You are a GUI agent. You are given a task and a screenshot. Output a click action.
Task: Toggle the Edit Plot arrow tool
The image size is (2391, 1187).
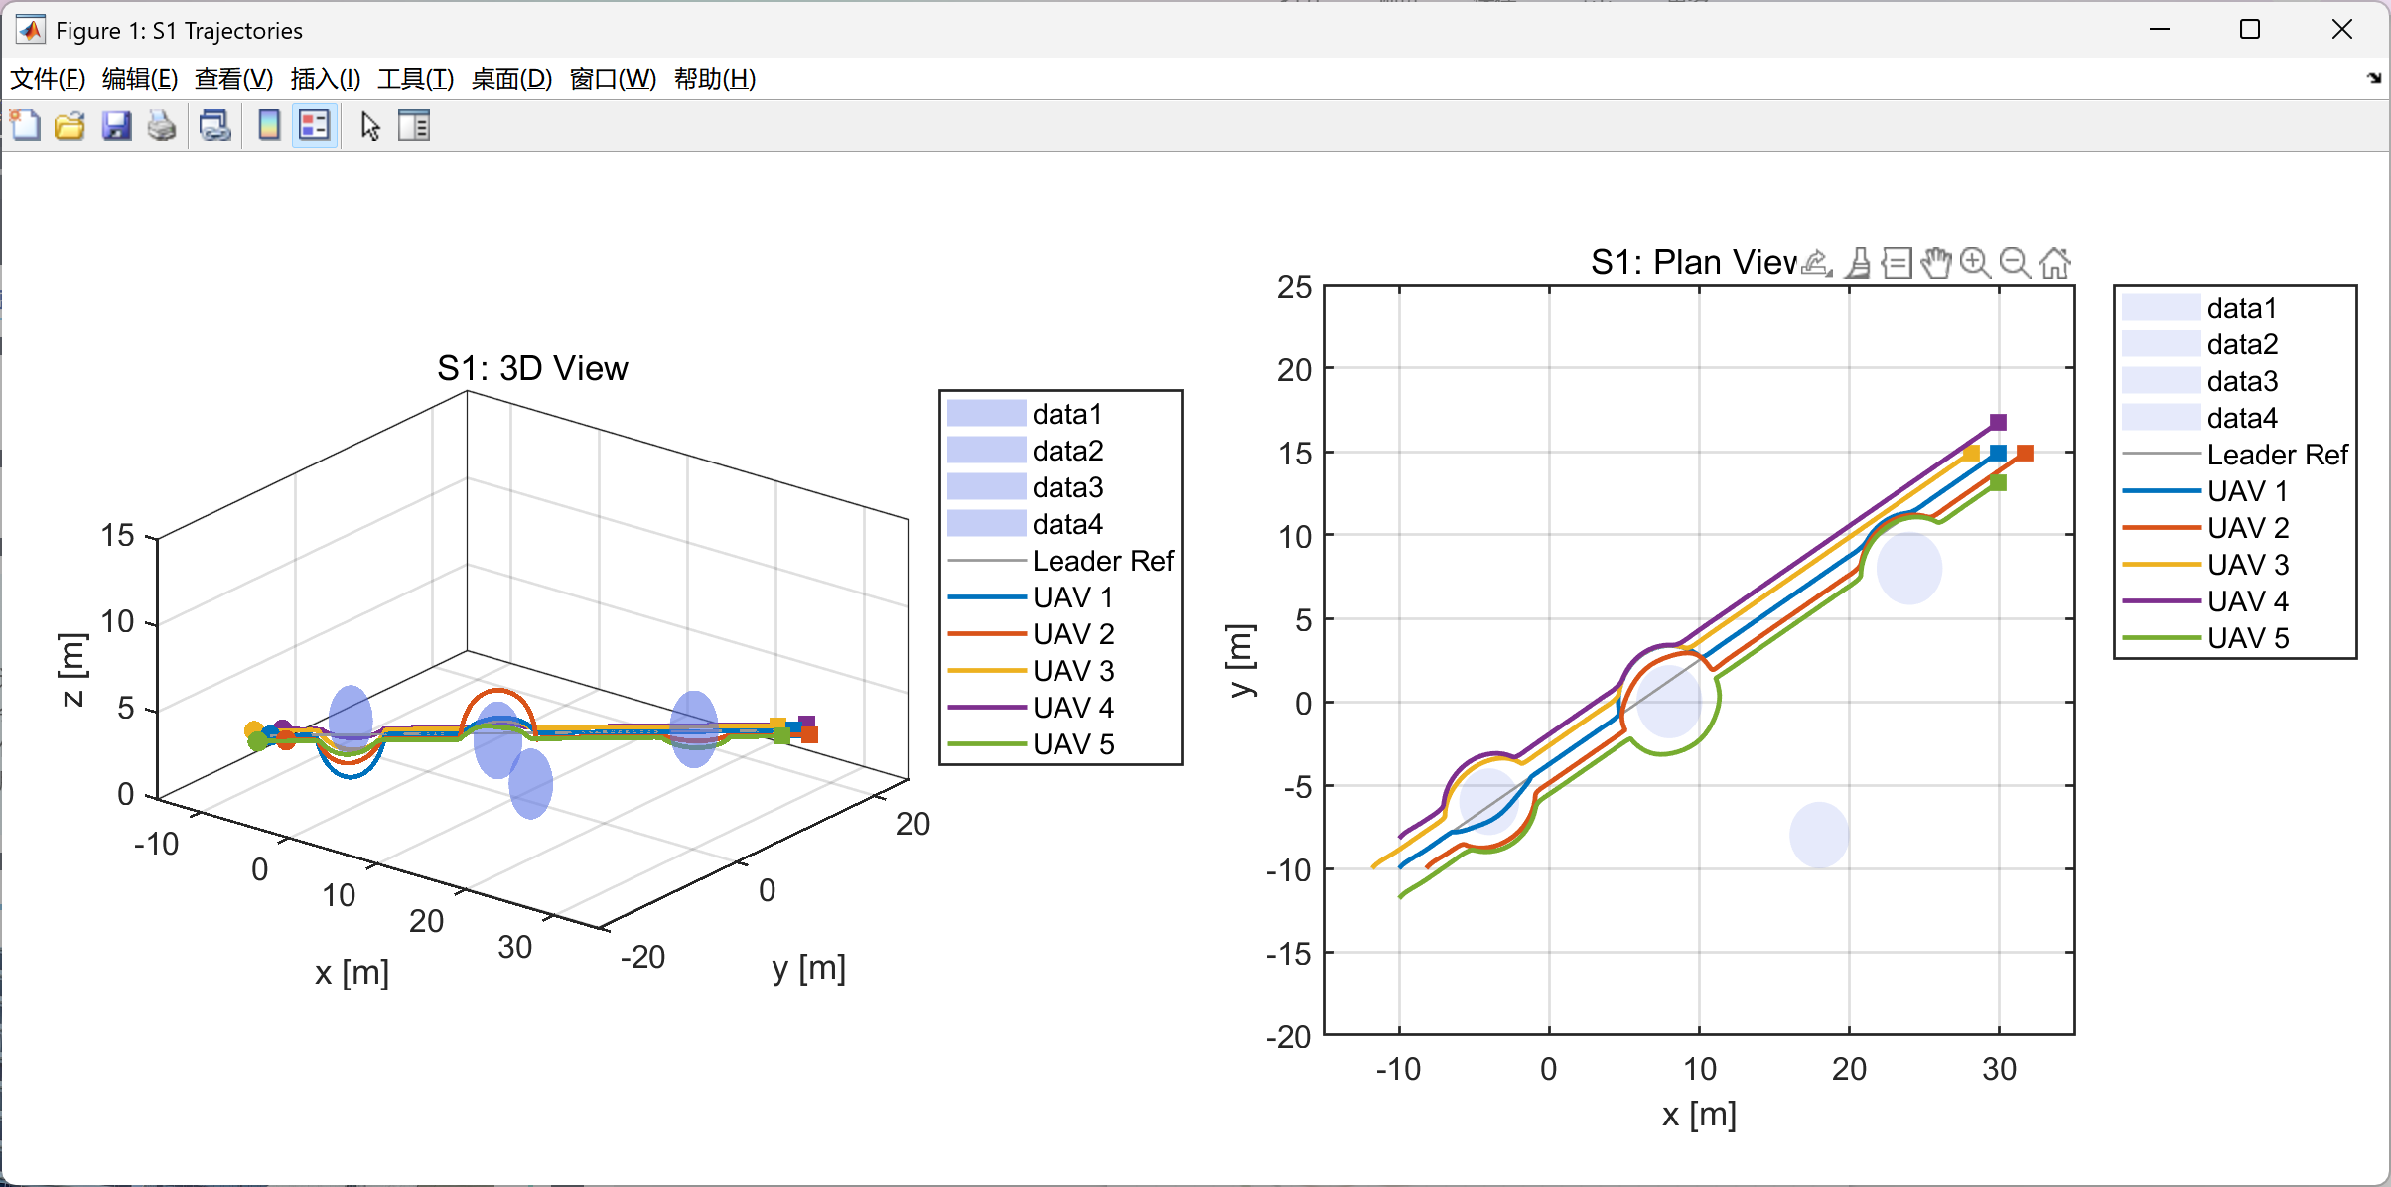point(370,126)
